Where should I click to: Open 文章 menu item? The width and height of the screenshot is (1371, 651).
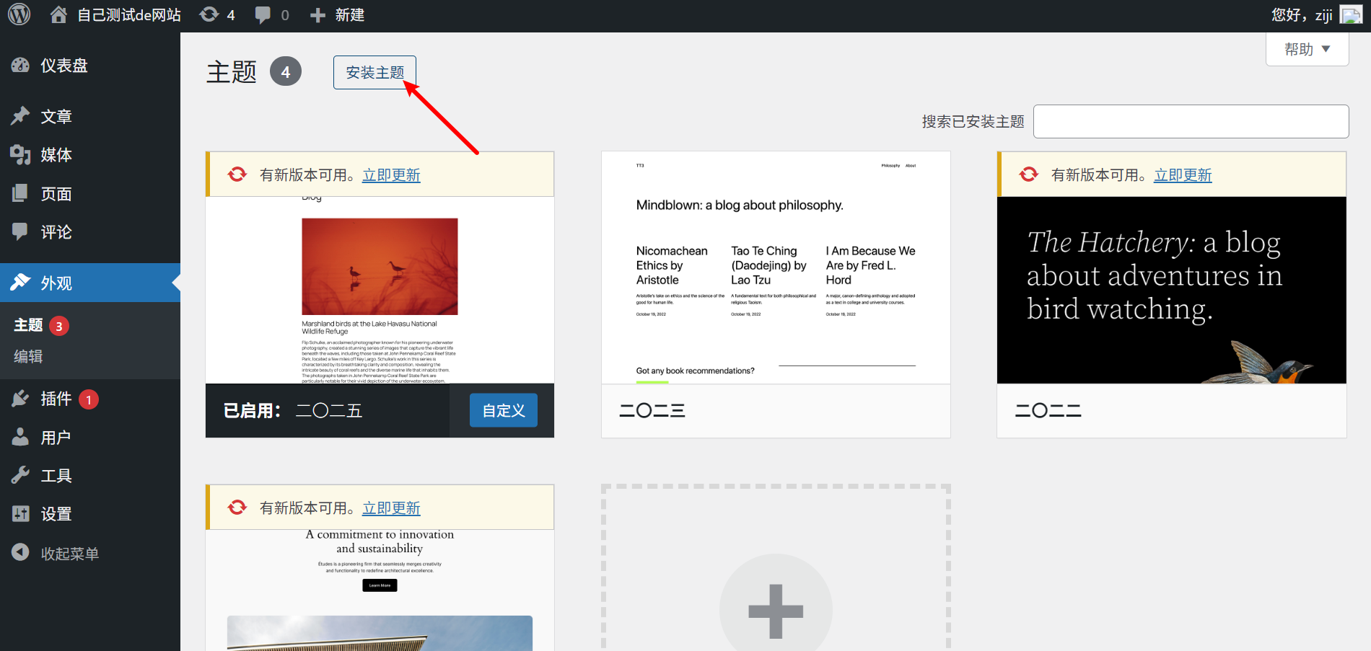point(90,116)
